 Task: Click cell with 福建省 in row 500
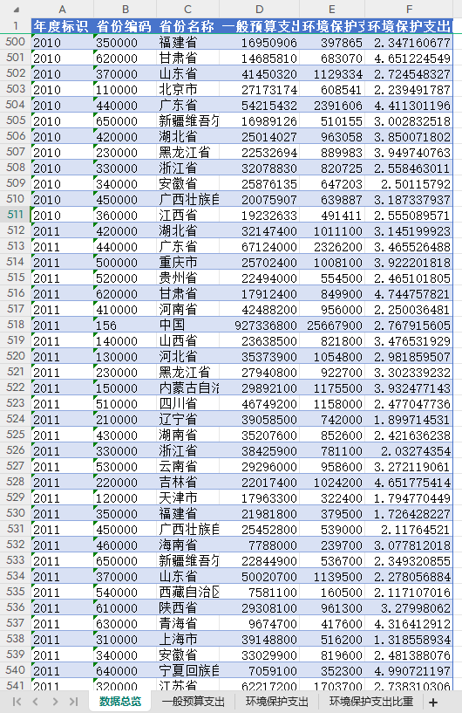click(187, 42)
